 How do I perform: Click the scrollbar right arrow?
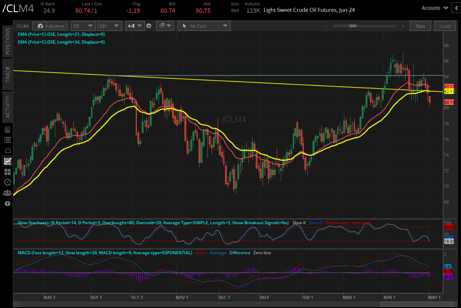coord(455,304)
